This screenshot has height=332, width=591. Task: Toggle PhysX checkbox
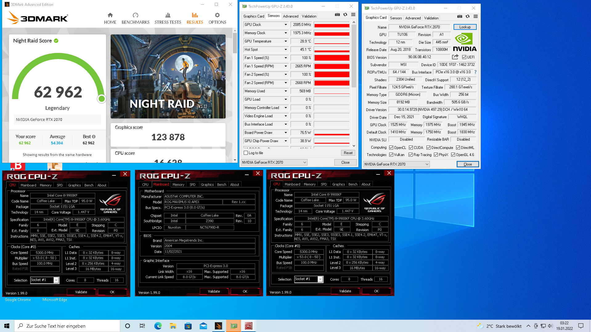[436, 155]
